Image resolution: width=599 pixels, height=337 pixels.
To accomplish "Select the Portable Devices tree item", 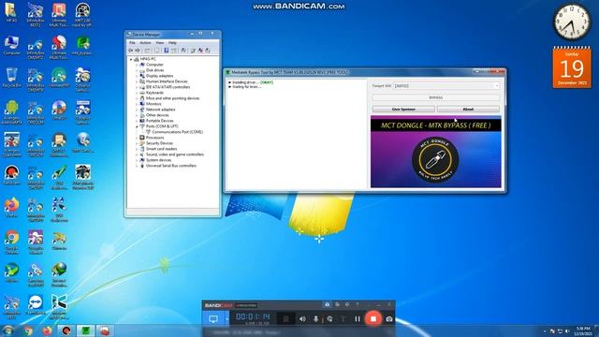I will [159, 121].
